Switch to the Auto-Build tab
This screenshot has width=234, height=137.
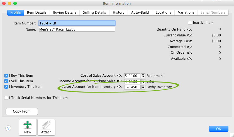[140, 13]
